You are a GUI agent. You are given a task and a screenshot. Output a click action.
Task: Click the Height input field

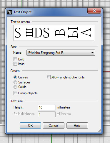[47, 108]
